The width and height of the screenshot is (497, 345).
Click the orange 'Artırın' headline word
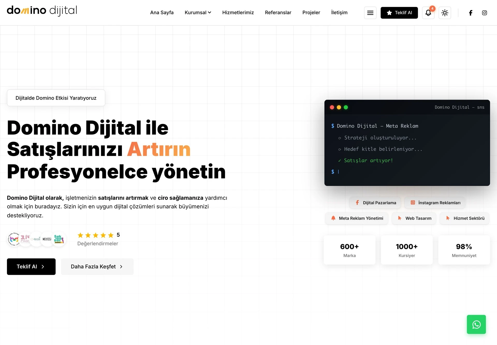159,149
